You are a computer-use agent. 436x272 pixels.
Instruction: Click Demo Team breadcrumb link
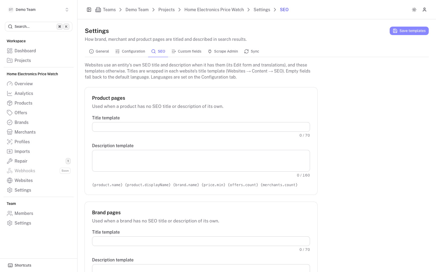click(x=137, y=10)
